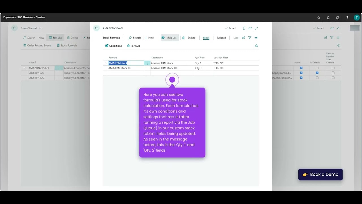Open the row menu for AMAZON-SP-API row

pos(59,68)
